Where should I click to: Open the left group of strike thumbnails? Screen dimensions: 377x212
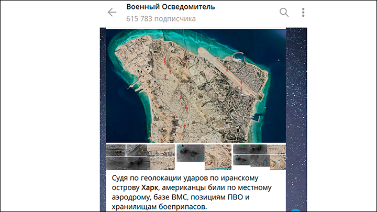click(x=140, y=157)
